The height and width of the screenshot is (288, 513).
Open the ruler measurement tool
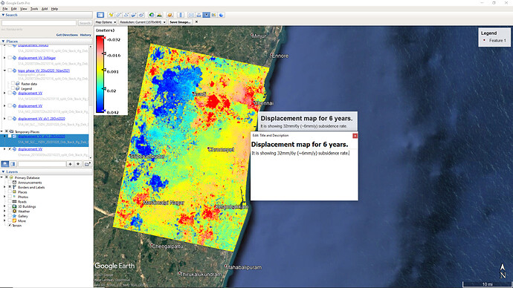181,15
